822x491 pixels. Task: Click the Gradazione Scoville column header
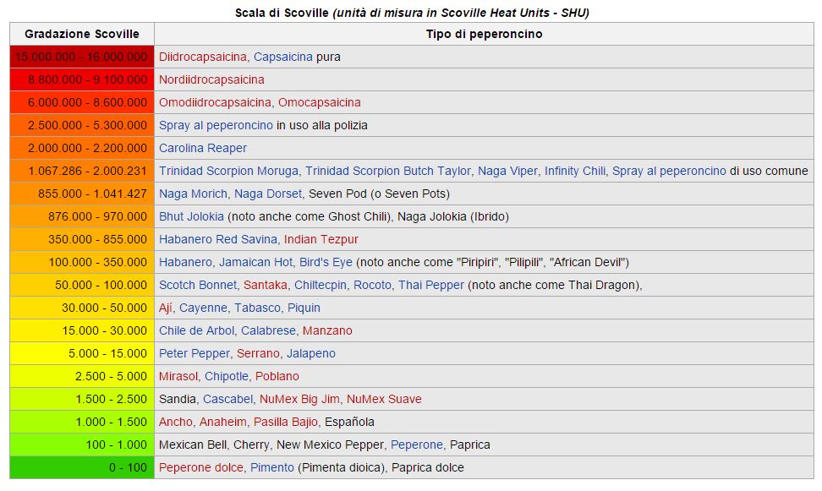pos(82,34)
